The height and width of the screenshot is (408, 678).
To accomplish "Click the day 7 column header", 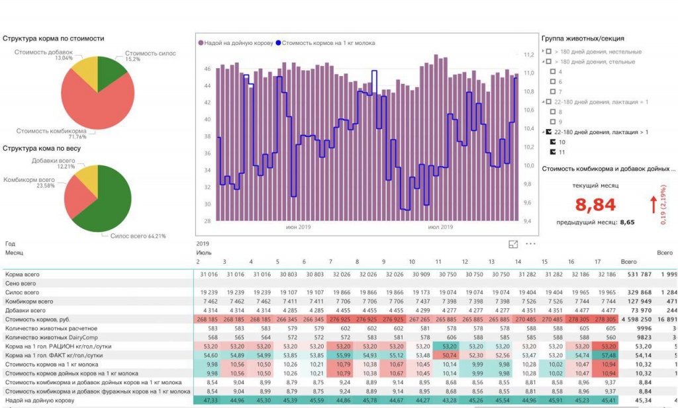I will [x=330, y=262].
